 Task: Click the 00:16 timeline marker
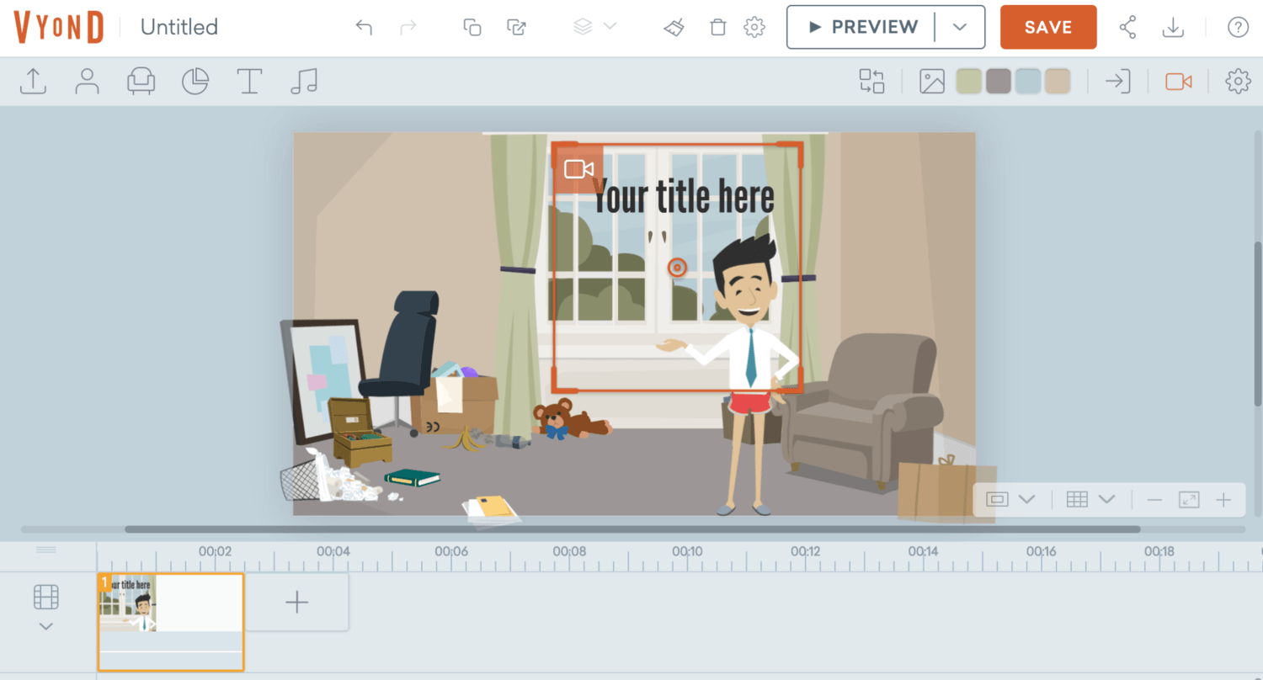pos(1041,551)
